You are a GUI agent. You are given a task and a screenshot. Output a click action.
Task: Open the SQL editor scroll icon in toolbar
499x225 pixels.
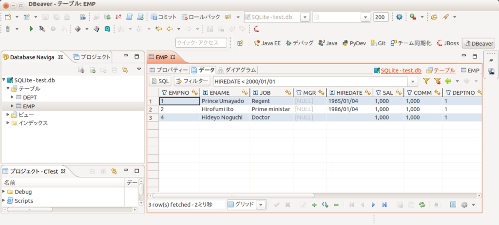coord(130,17)
